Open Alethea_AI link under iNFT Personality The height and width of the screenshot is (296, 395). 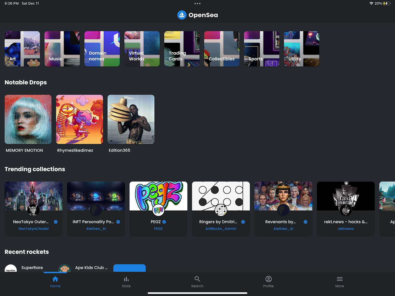pyautogui.click(x=96, y=229)
